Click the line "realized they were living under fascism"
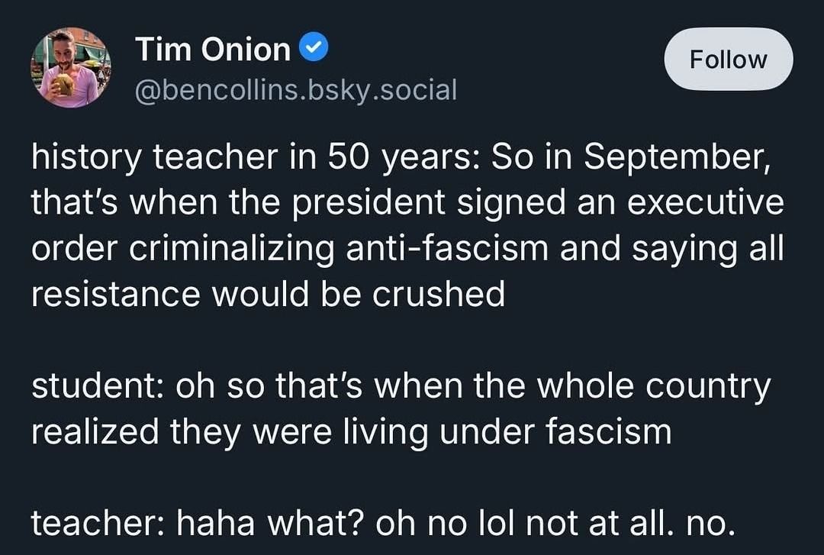 pyautogui.click(x=351, y=431)
